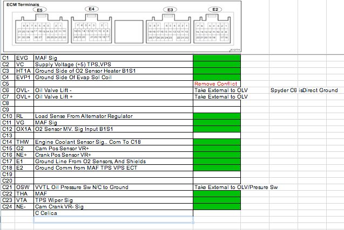Select the HT1A signal name cell
This screenshot has height=230, width=344.
24,71
